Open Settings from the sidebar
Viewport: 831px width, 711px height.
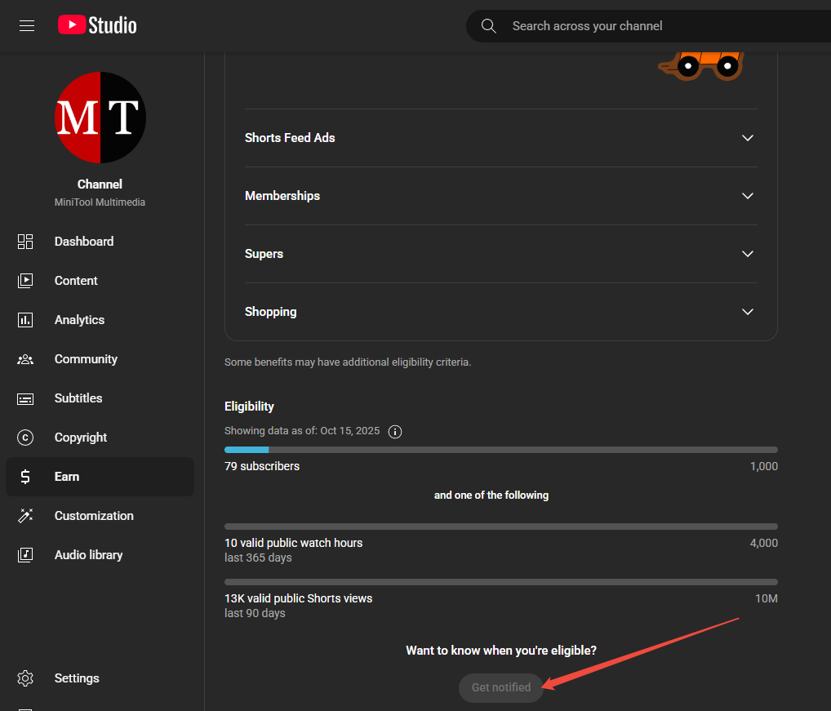click(25, 678)
